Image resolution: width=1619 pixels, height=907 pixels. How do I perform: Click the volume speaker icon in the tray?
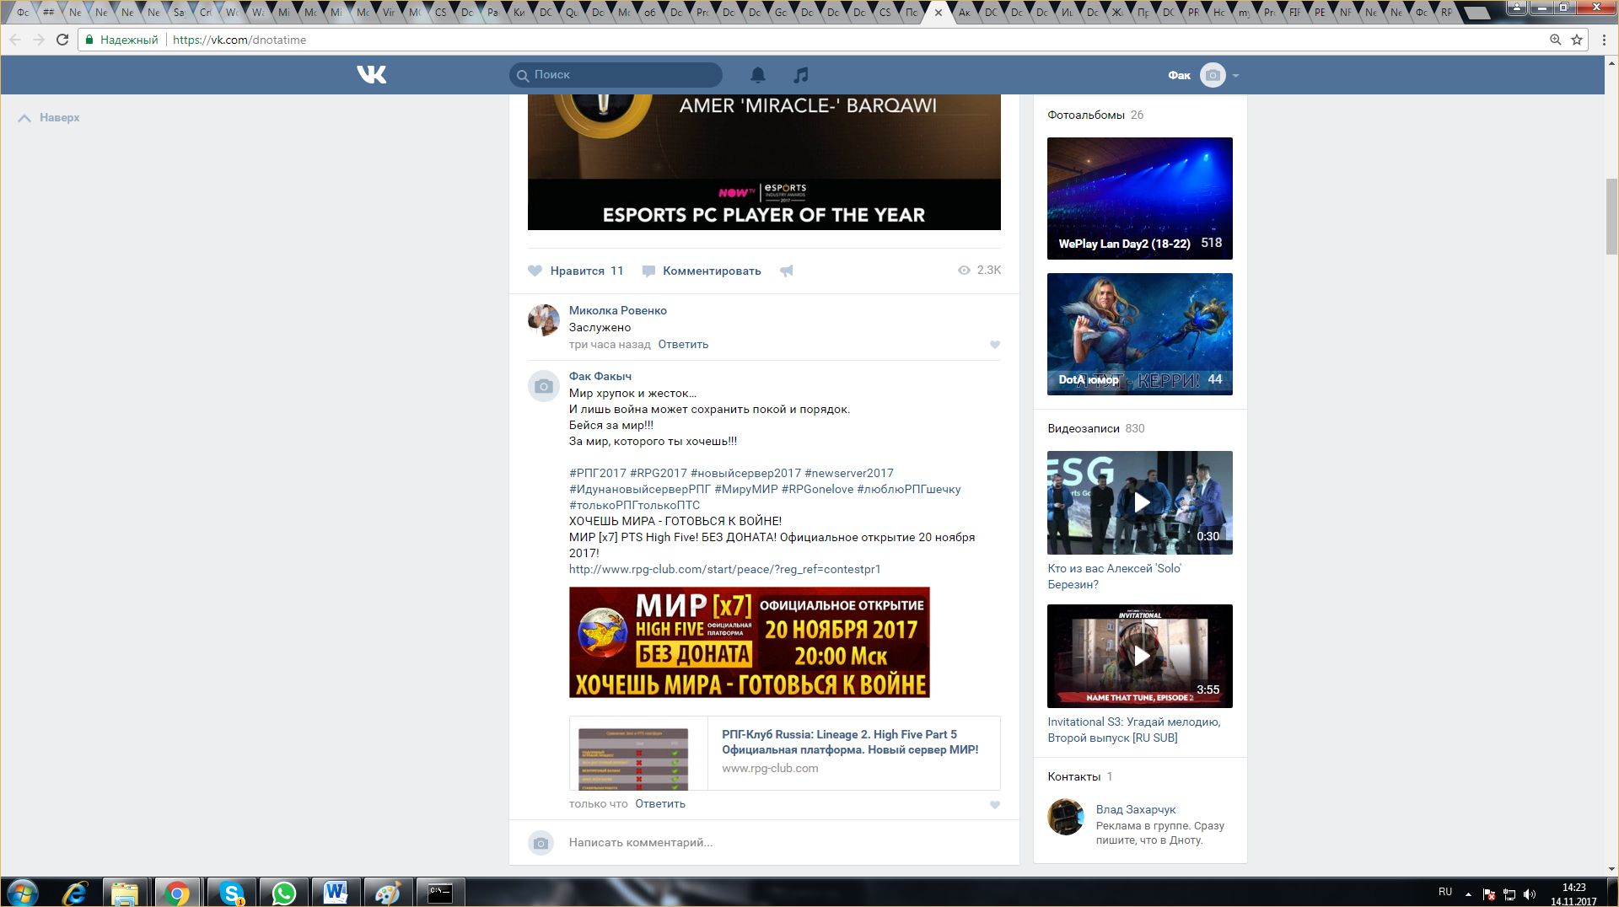coord(1530,894)
